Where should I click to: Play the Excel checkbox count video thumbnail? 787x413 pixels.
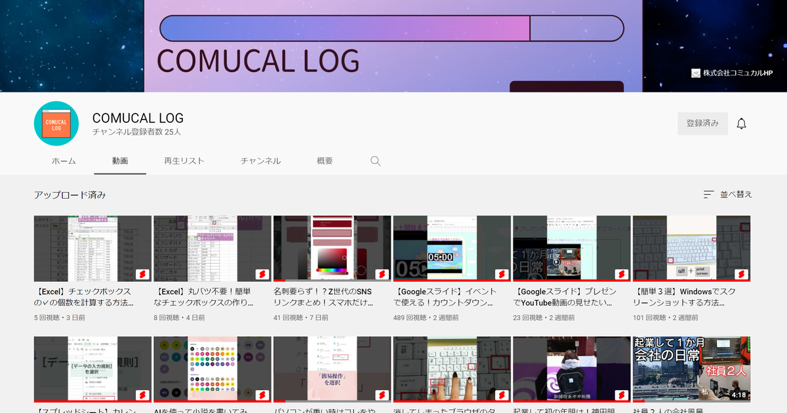point(92,248)
